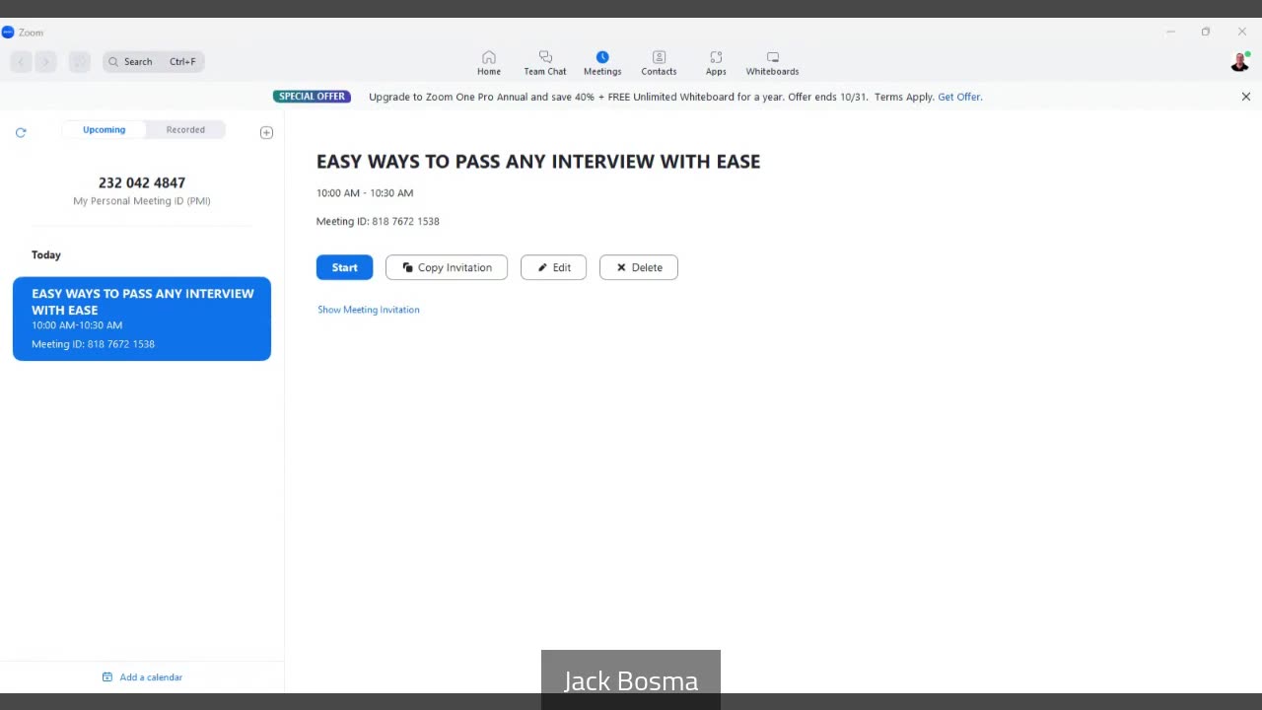Close the Zoom window
Image resolution: width=1262 pixels, height=710 pixels.
point(1242,32)
